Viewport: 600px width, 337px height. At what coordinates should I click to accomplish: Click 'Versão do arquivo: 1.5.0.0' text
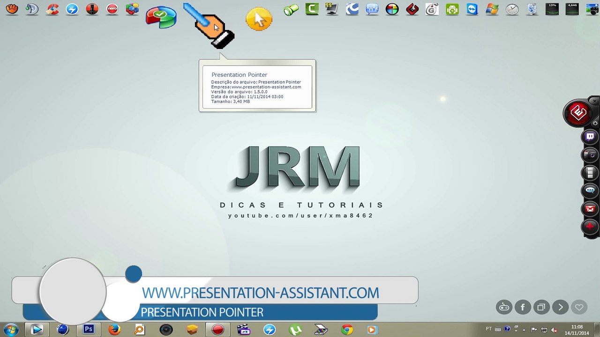pos(239,92)
